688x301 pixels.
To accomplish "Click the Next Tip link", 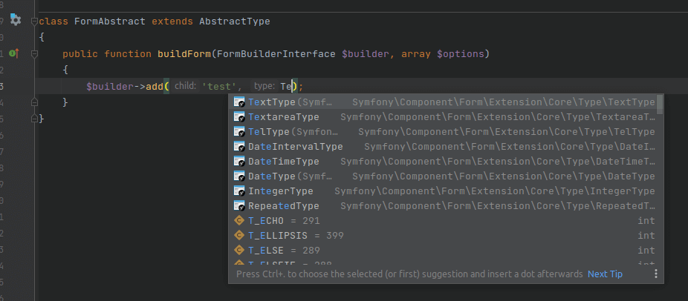I will [605, 274].
